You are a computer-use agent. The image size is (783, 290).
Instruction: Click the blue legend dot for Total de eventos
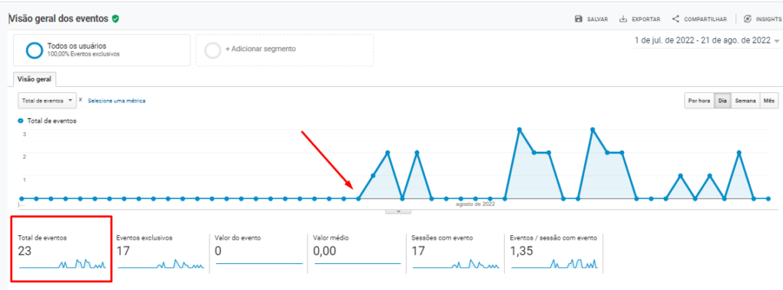click(x=21, y=121)
